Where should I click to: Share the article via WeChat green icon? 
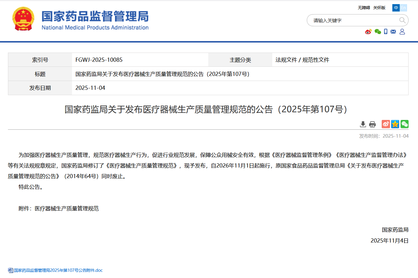404,124
